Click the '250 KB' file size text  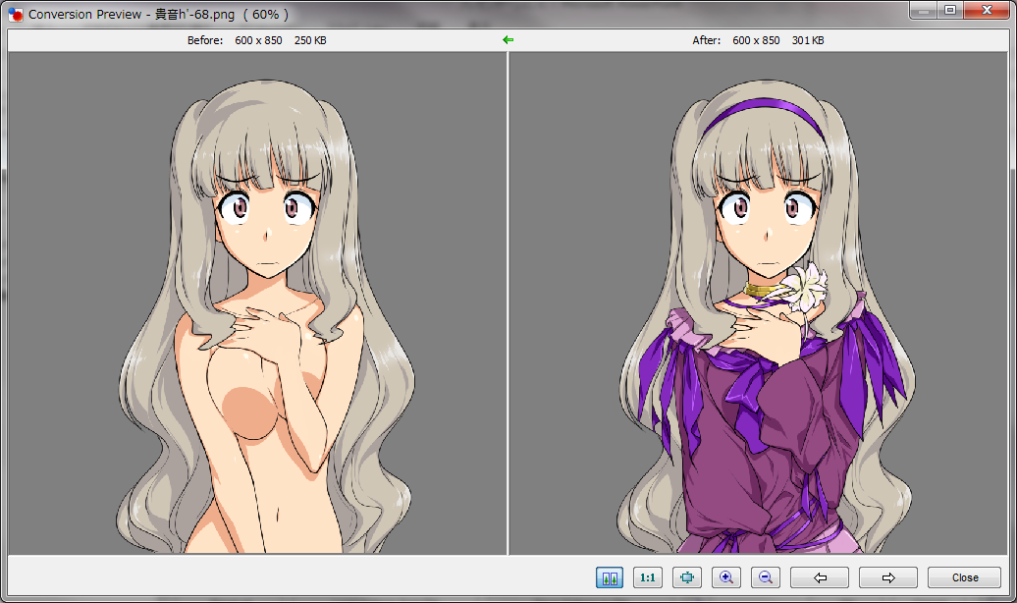[310, 40]
